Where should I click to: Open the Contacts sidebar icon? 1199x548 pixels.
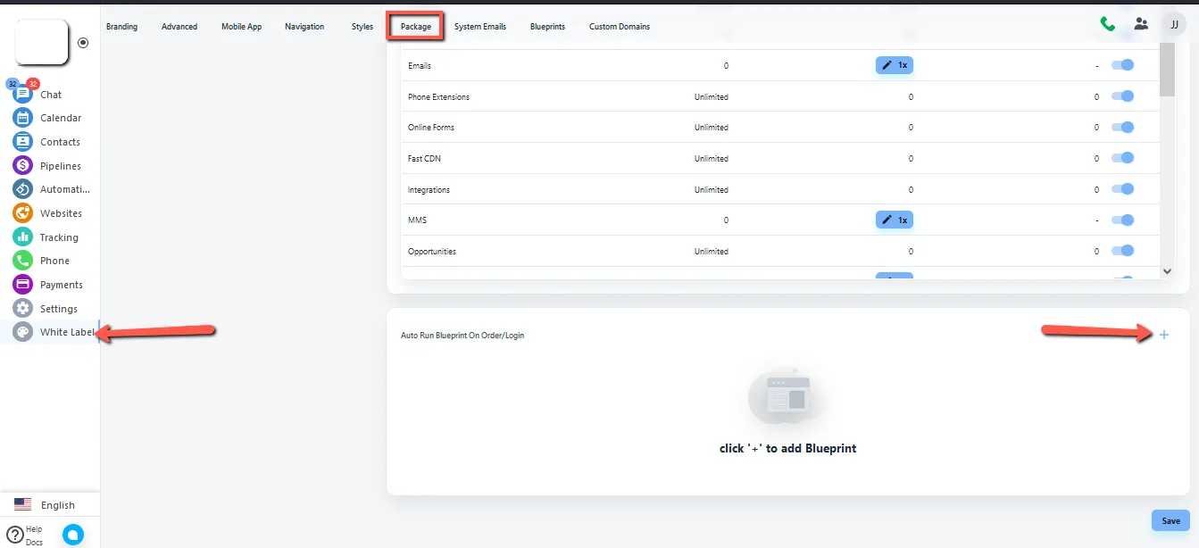pos(22,141)
